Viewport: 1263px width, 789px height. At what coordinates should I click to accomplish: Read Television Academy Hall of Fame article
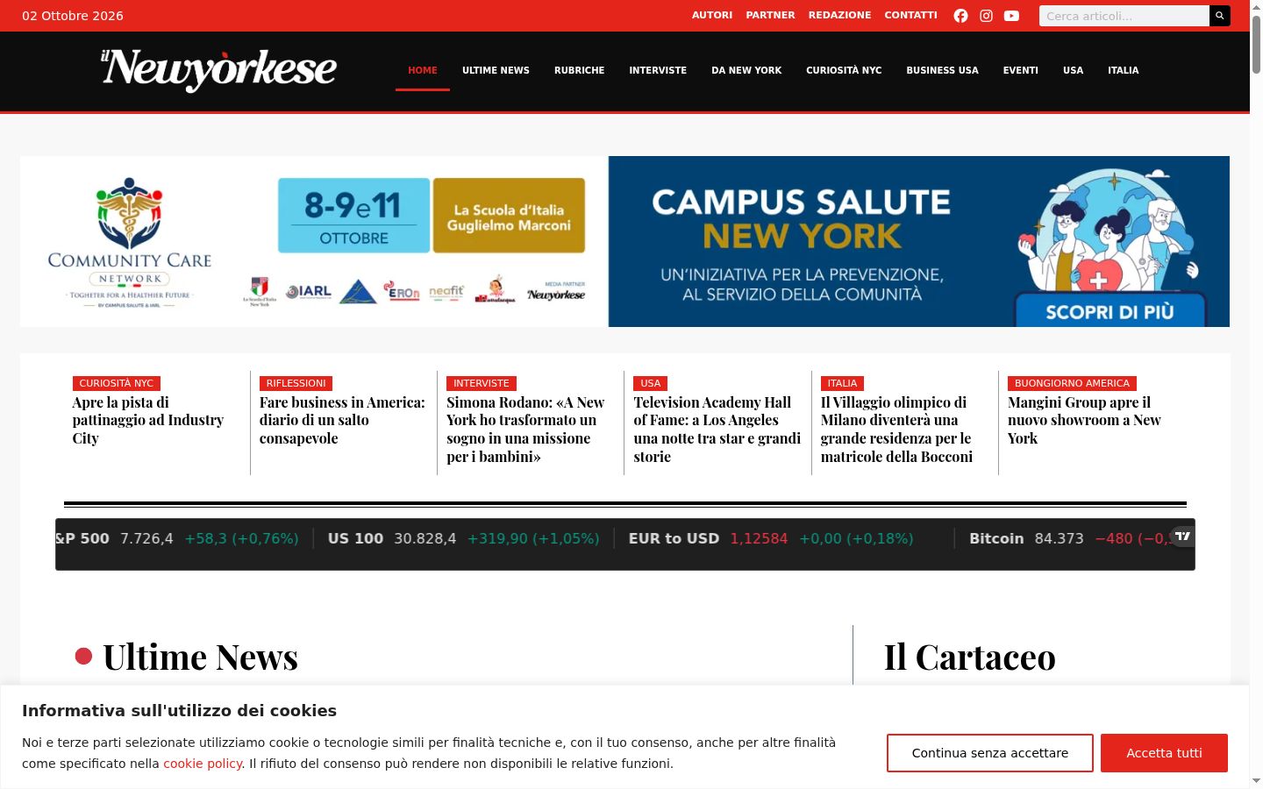(x=717, y=430)
